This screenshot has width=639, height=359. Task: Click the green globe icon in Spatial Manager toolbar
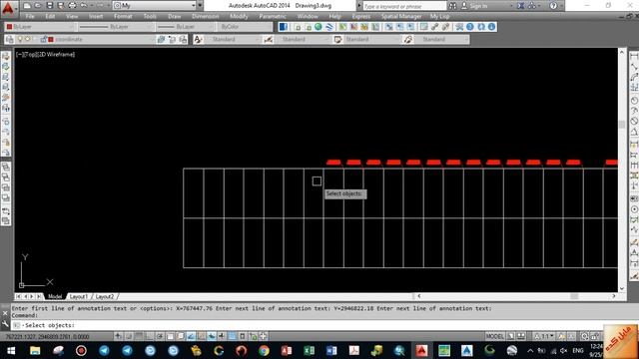click(319, 27)
